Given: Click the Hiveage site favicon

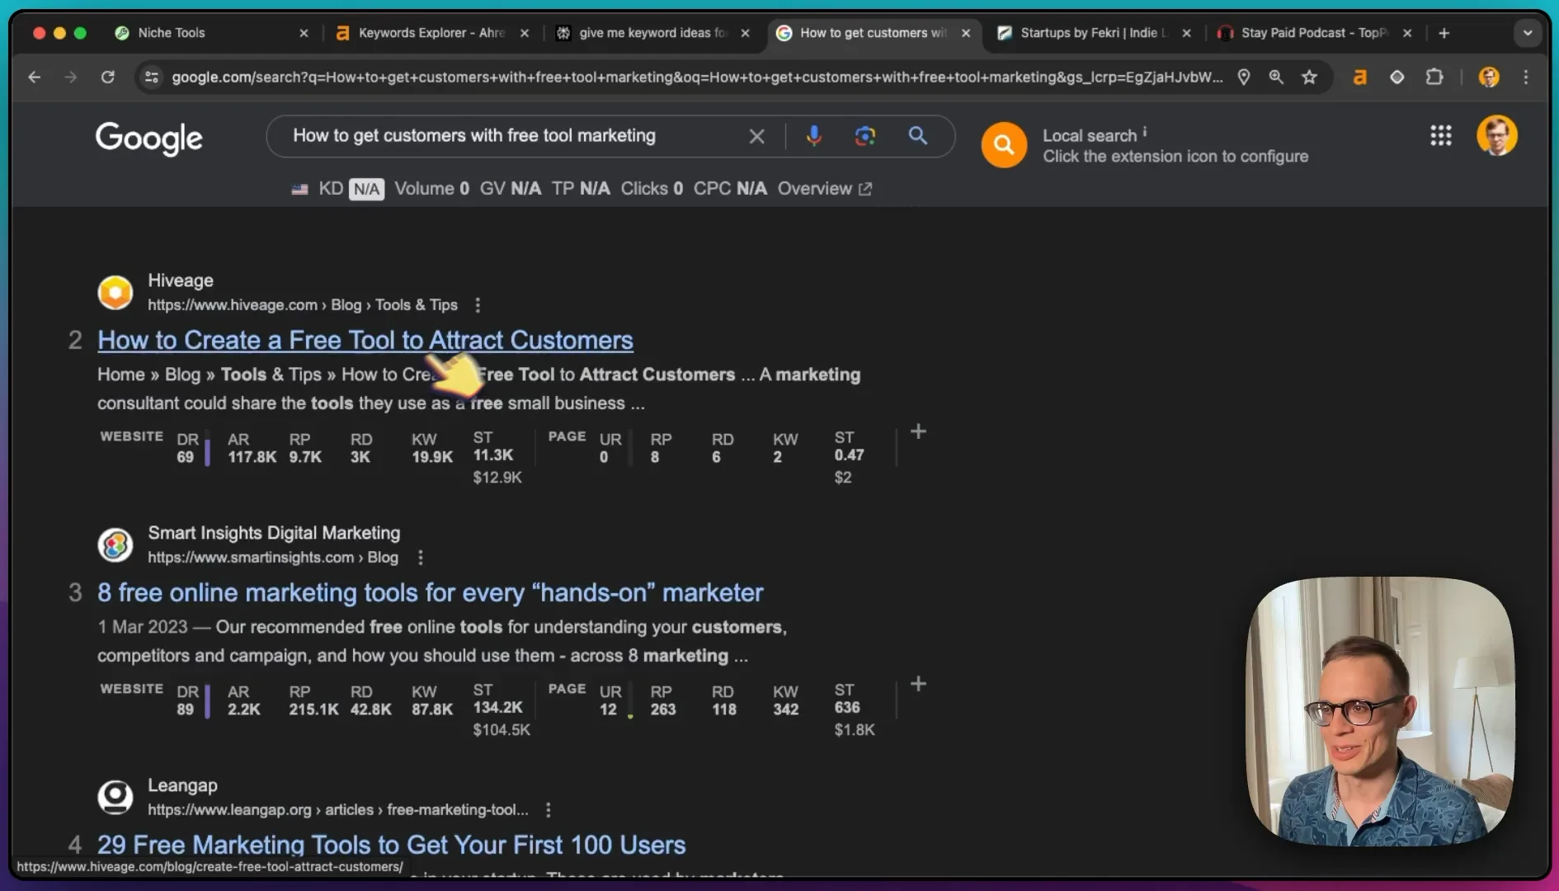Looking at the screenshot, I should 115,293.
